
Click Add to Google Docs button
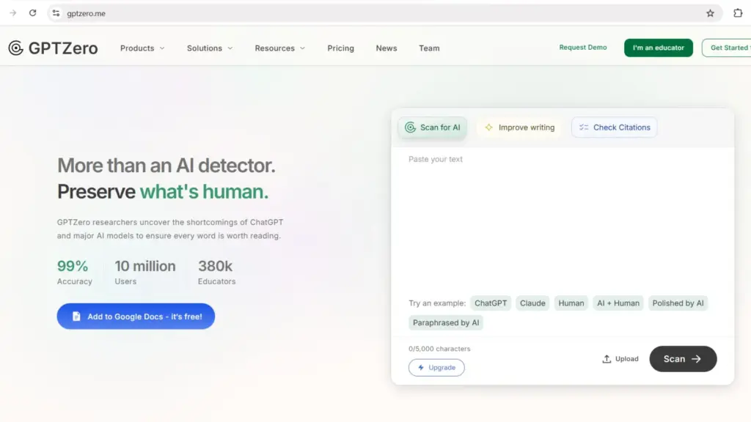click(136, 316)
